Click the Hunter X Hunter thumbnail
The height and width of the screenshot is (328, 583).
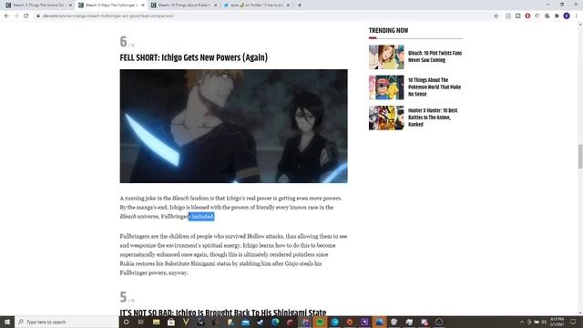point(386,118)
